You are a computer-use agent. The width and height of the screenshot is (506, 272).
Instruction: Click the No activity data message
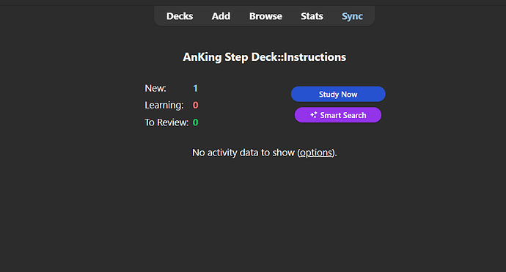[x=264, y=152]
